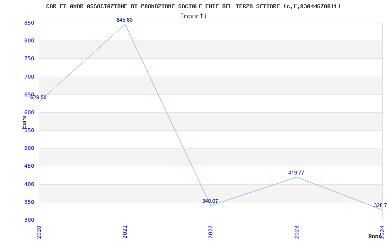
Task: Click x-axis year label 2020
Action: coord(39,232)
